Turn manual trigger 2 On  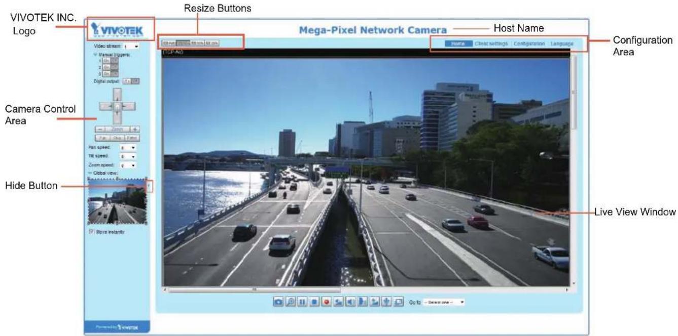106,67
